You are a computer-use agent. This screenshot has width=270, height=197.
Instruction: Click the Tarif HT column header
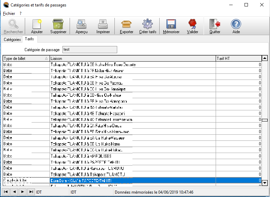pyautogui.click(x=238, y=59)
